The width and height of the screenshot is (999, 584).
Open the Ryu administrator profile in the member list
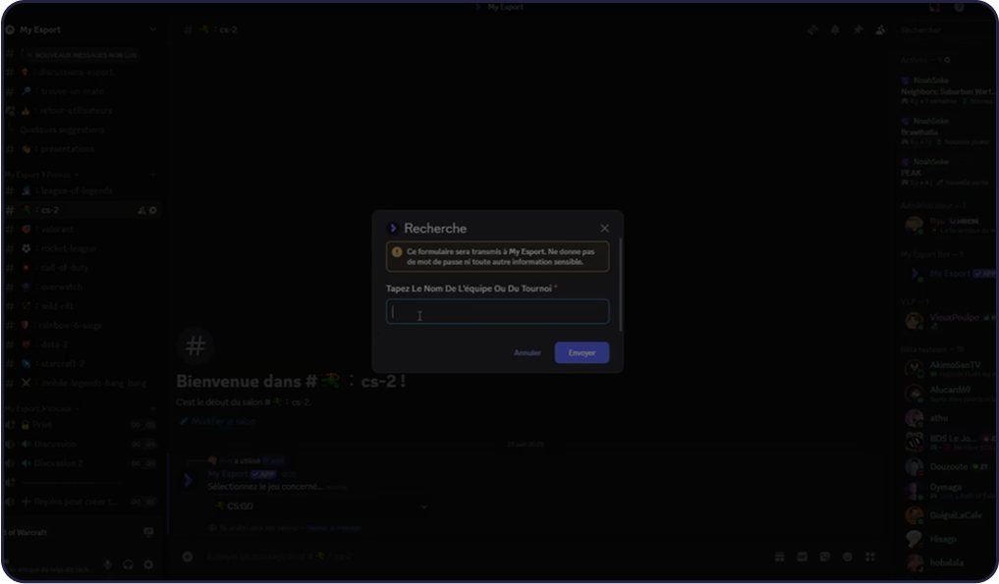[949, 225]
